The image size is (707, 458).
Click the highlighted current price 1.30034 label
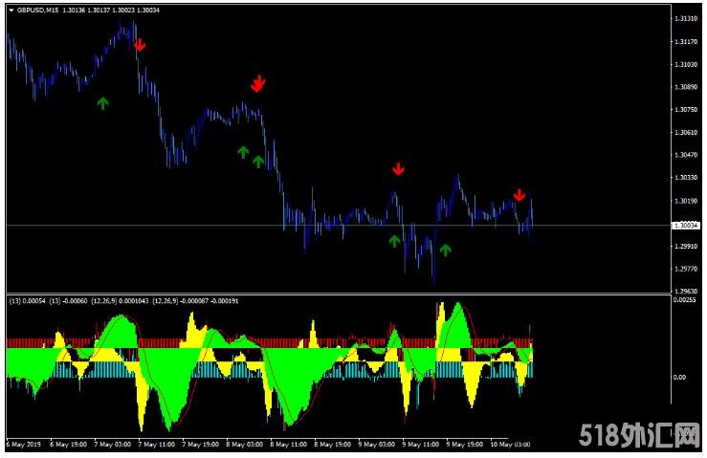pyautogui.click(x=685, y=226)
